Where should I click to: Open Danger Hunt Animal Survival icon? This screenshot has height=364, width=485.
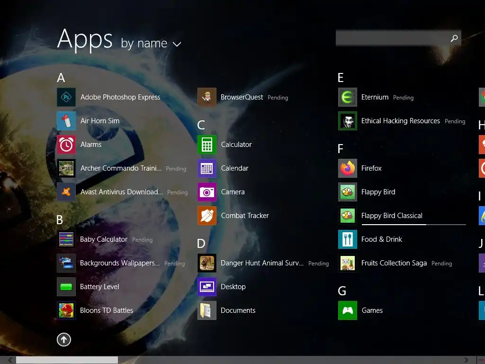click(207, 263)
